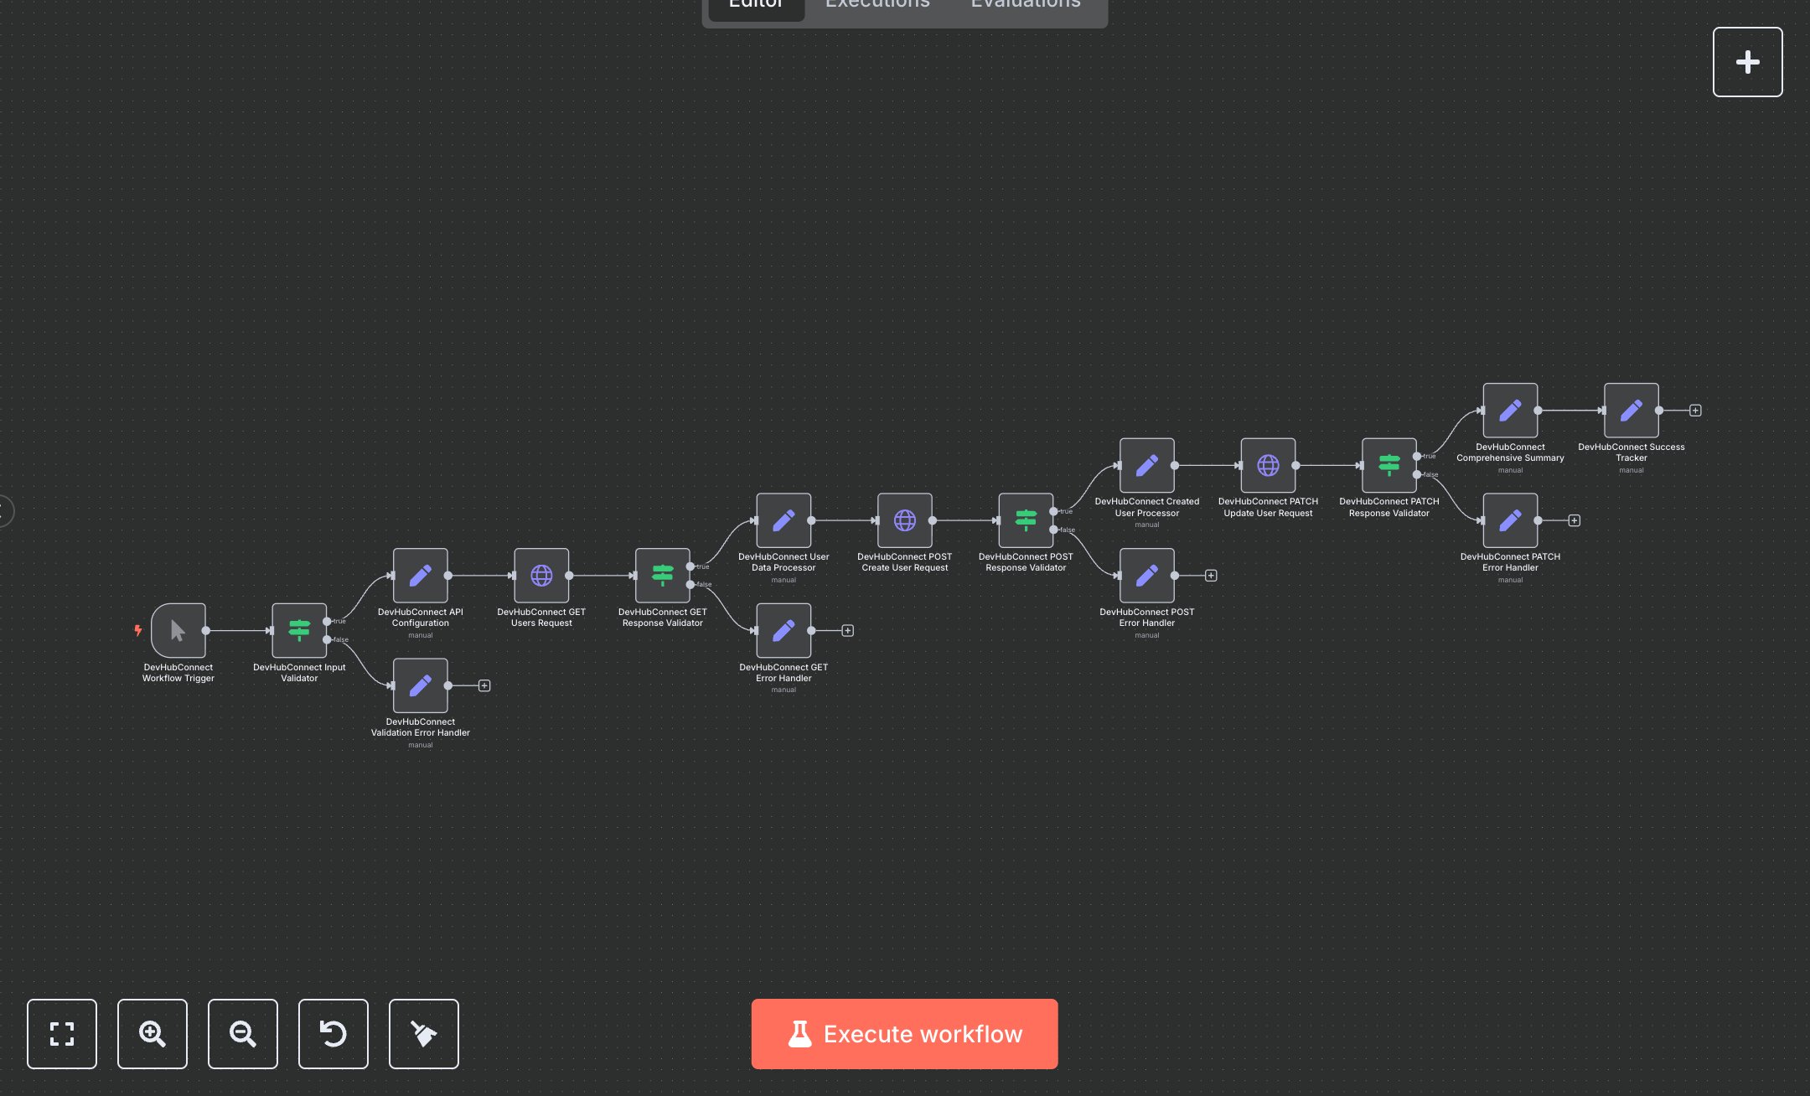
Task: Open the DevHubConnect GET Users Request HTTP node
Action: (x=541, y=576)
